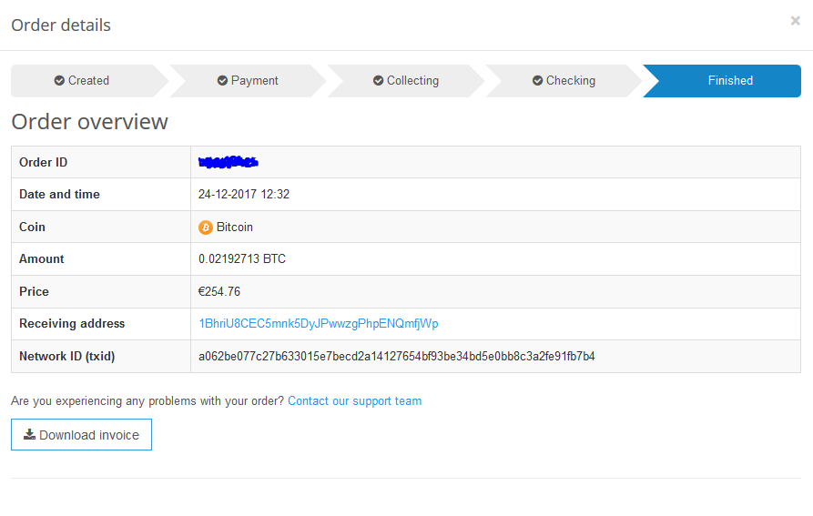Click the checkmark icon beside Collecting
This screenshot has height=516, width=813.
378,81
